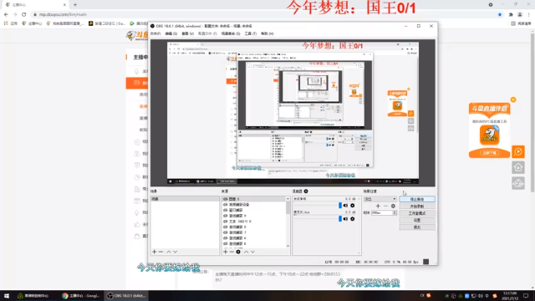Move the selected source down
535x301 pixels.
[252, 252]
